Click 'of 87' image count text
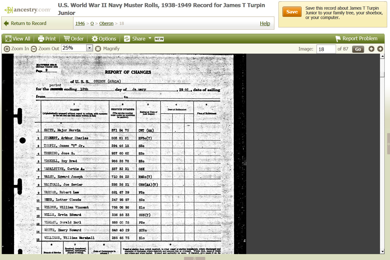 [x=343, y=49]
